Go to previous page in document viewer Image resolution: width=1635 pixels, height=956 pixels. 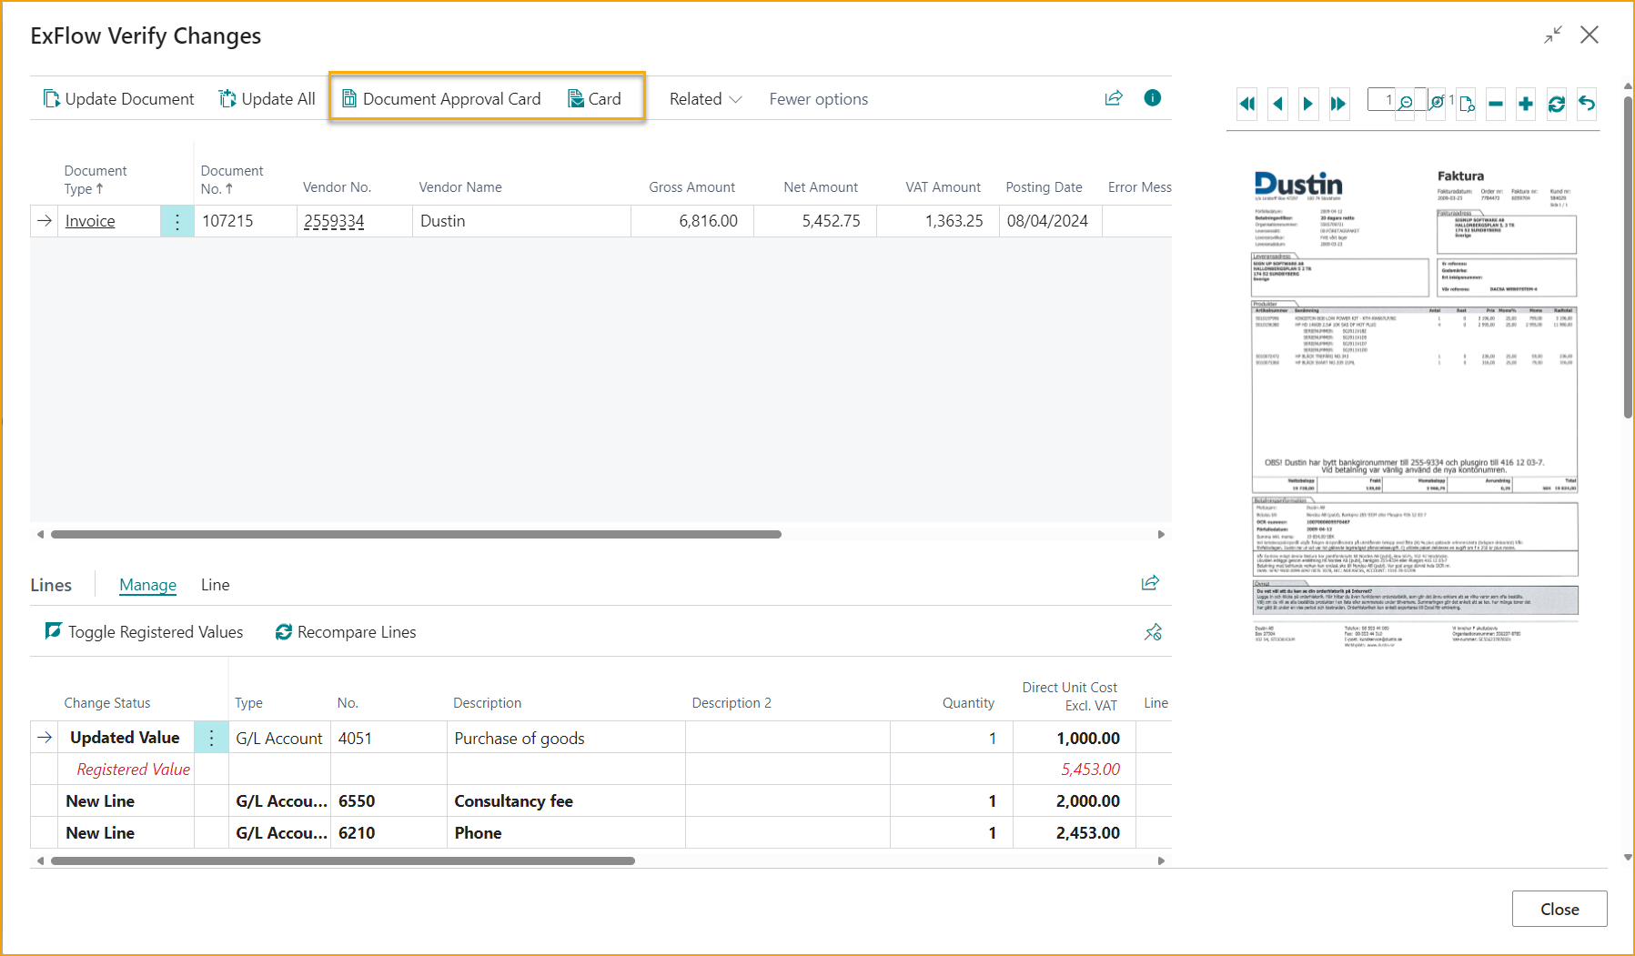pyautogui.click(x=1278, y=104)
